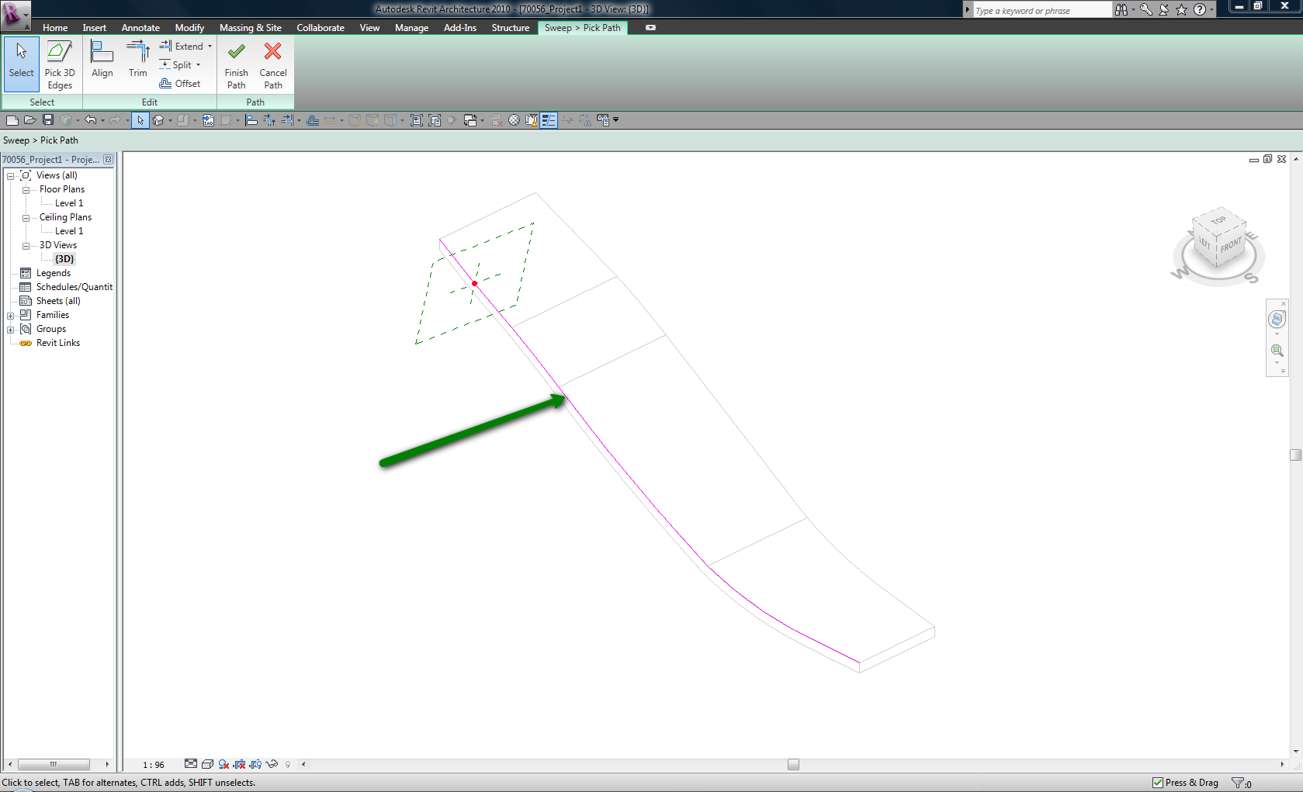
Task: Open the Massing & Site tab
Action: [x=250, y=28]
